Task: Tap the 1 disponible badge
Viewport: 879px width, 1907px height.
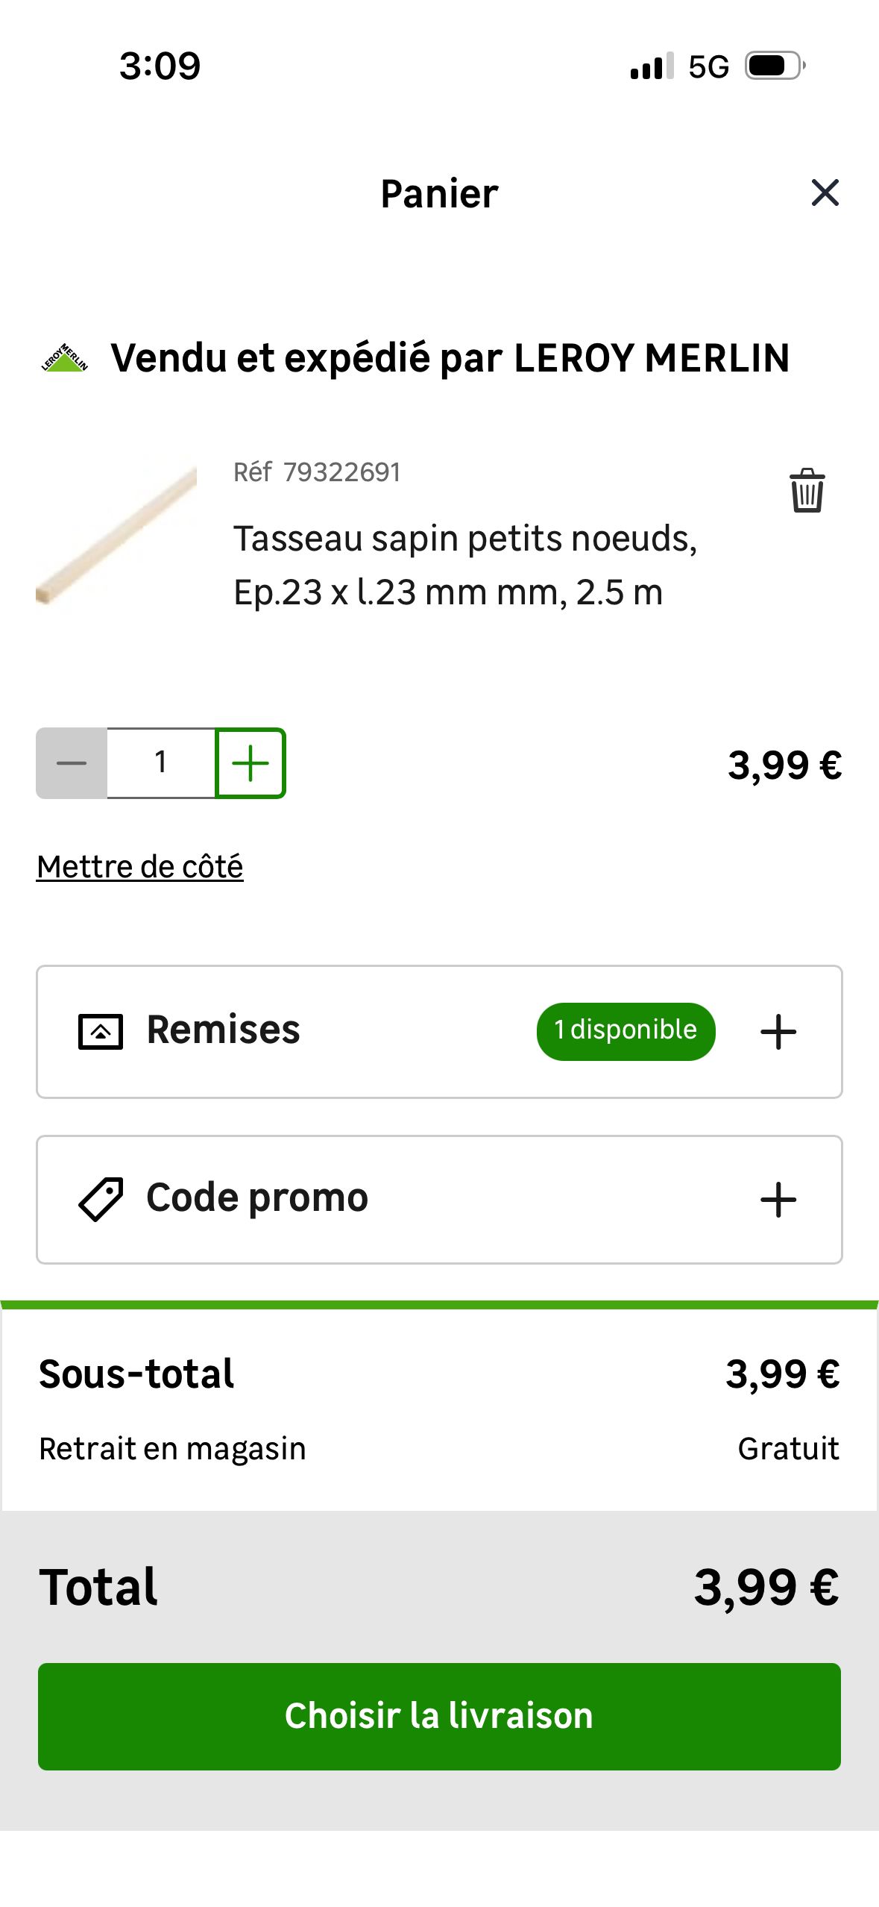Action: click(x=626, y=1031)
